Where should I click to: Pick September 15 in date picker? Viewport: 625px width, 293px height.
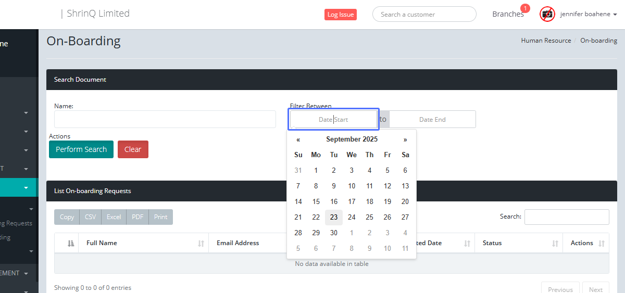(x=316, y=201)
